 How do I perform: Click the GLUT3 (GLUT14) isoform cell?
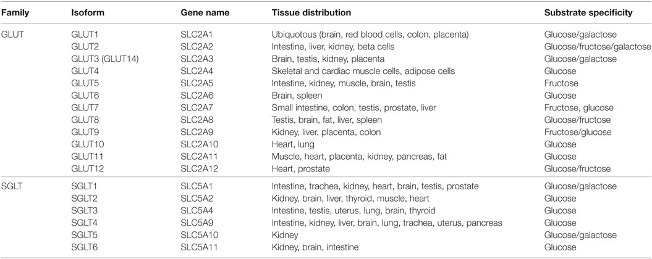[105, 59]
